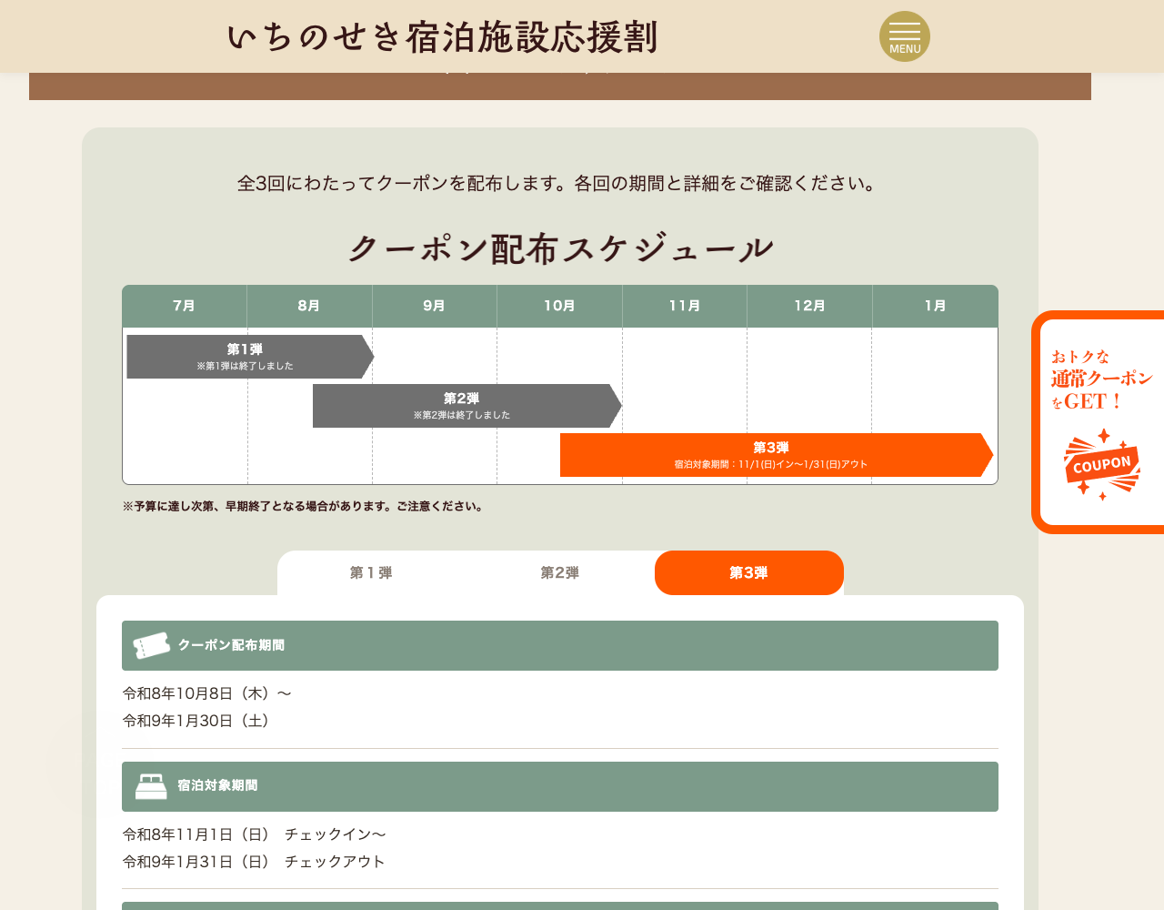Open the MENU hamburger button
Screen dimensions: 1164x910
pos(905,36)
